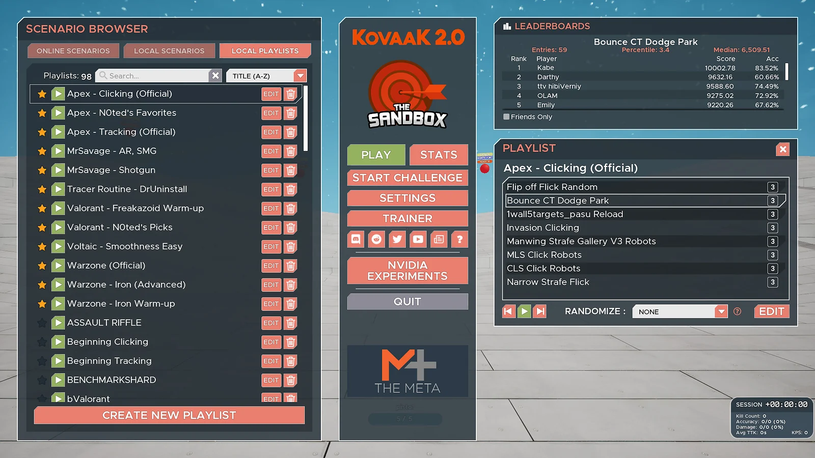
Task: Open the help question mark icon
Action: click(x=459, y=239)
